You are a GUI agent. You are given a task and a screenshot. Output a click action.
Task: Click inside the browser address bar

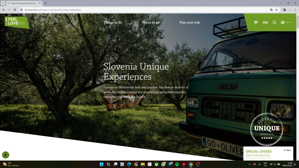tap(77, 10)
